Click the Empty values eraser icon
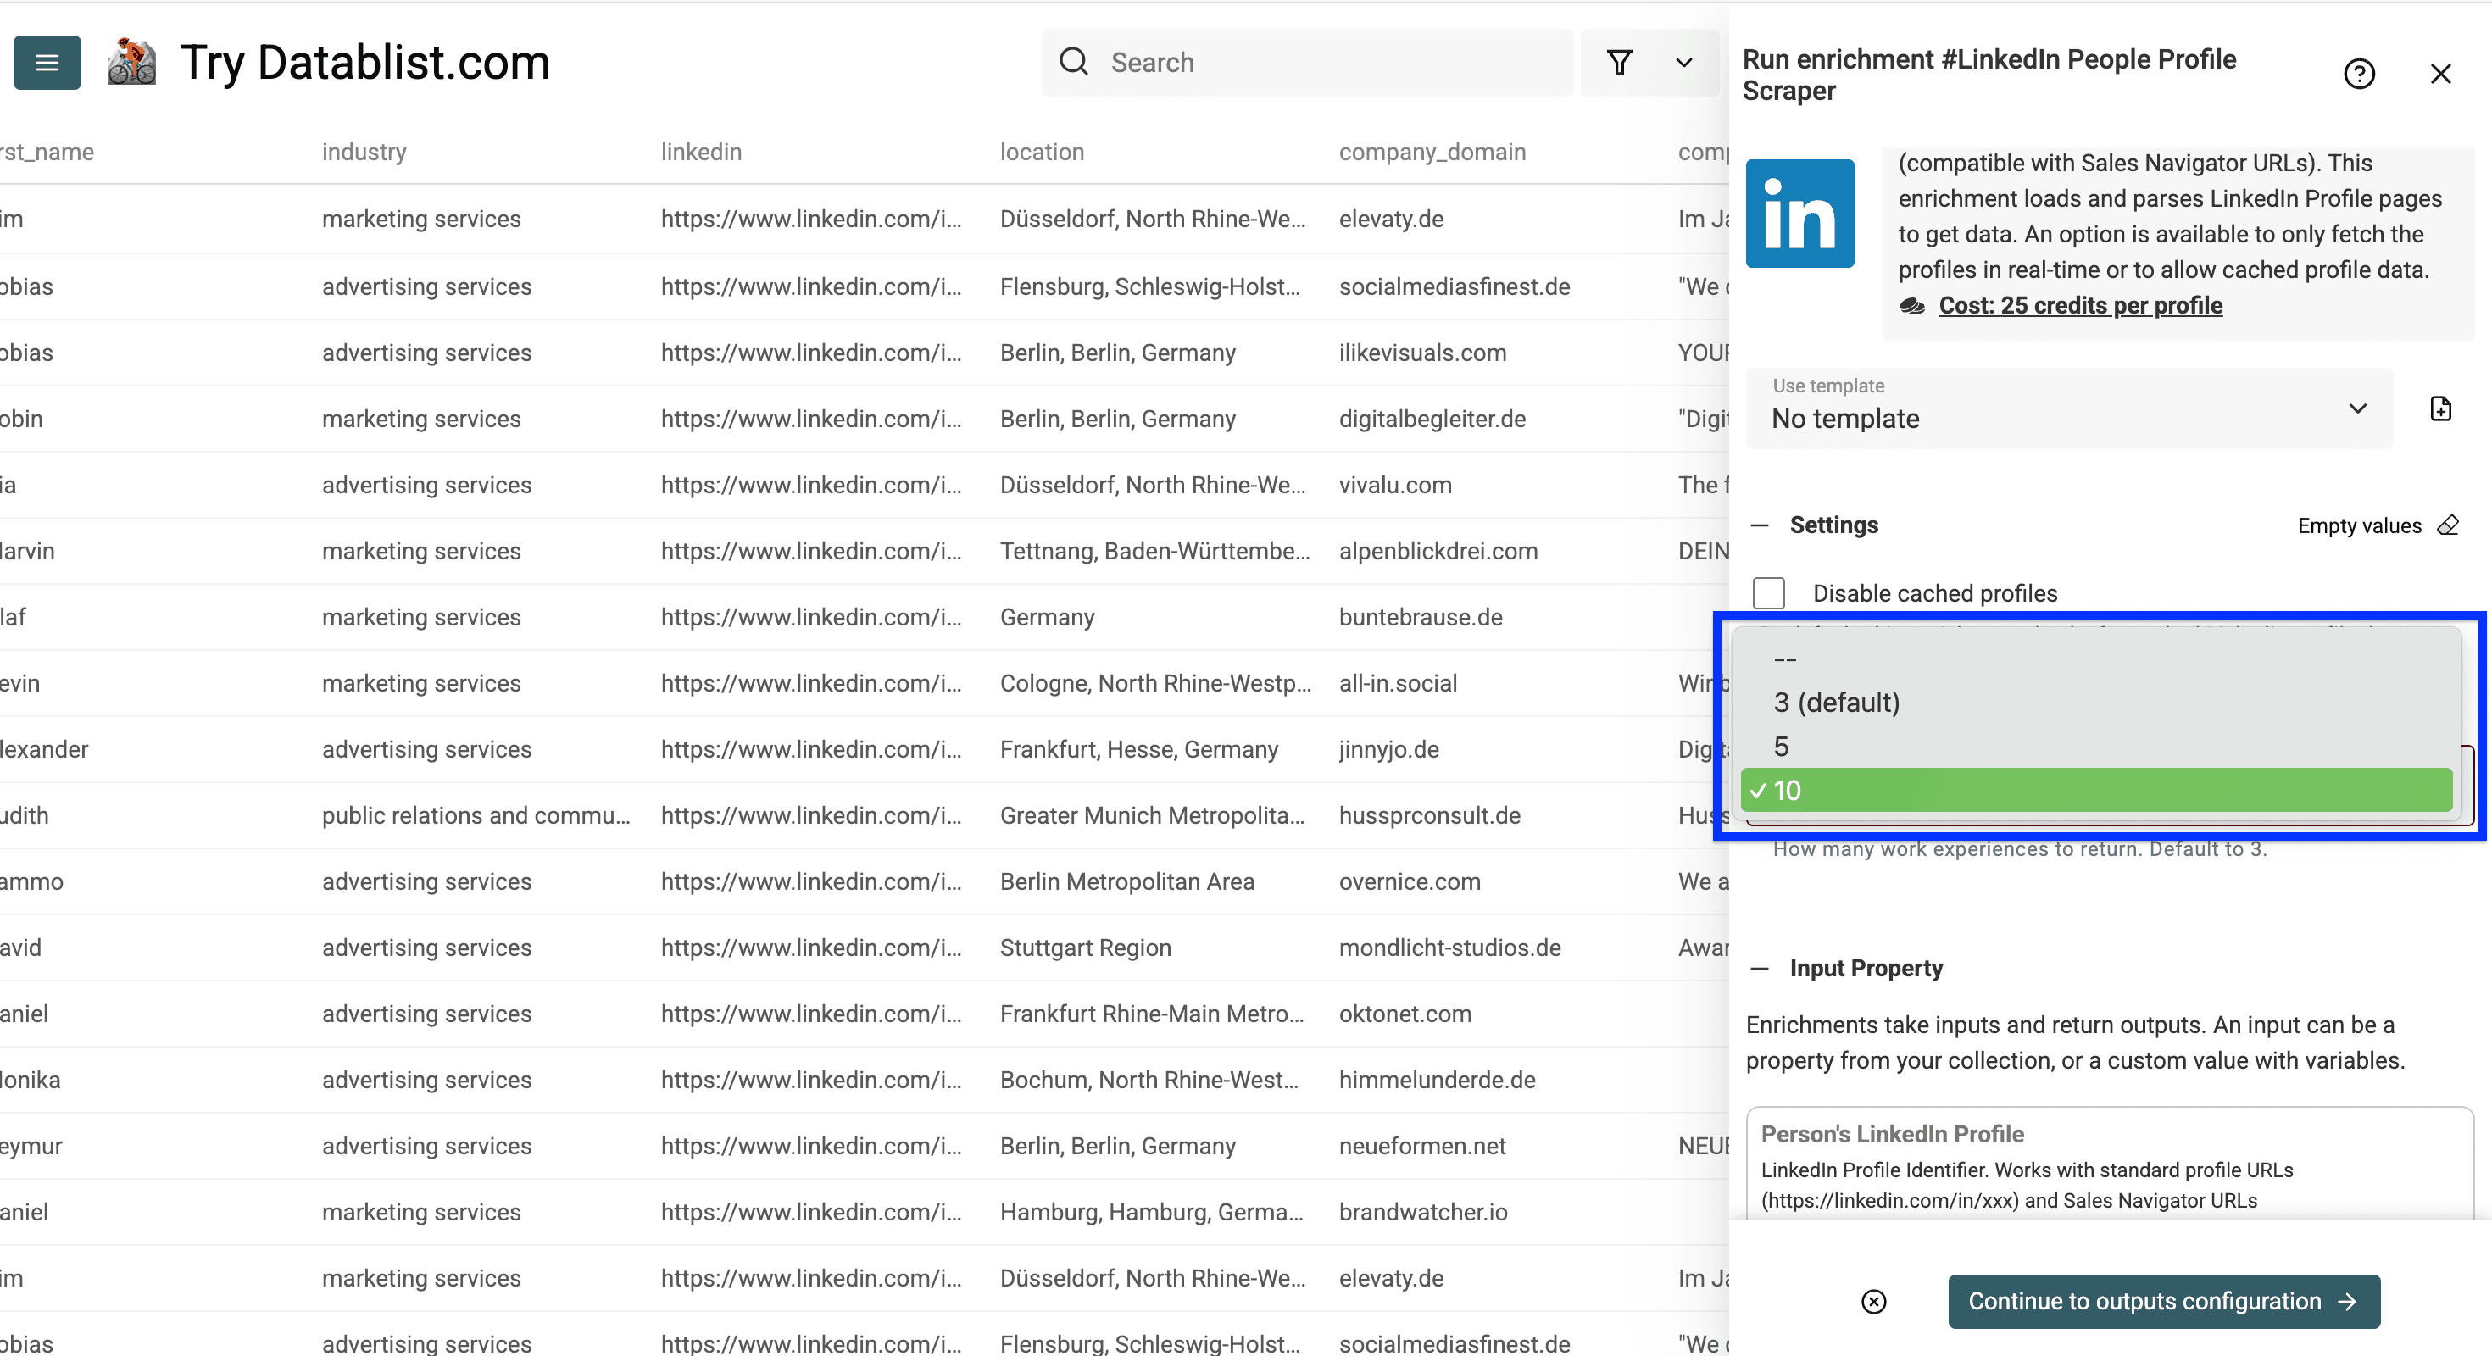This screenshot has height=1356, width=2492. (x=2449, y=525)
